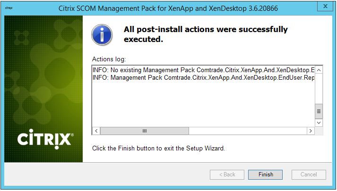Image resolution: width=337 pixels, height=191 pixels.
Task: Select the second INFO log line
Action: [203, 78]
